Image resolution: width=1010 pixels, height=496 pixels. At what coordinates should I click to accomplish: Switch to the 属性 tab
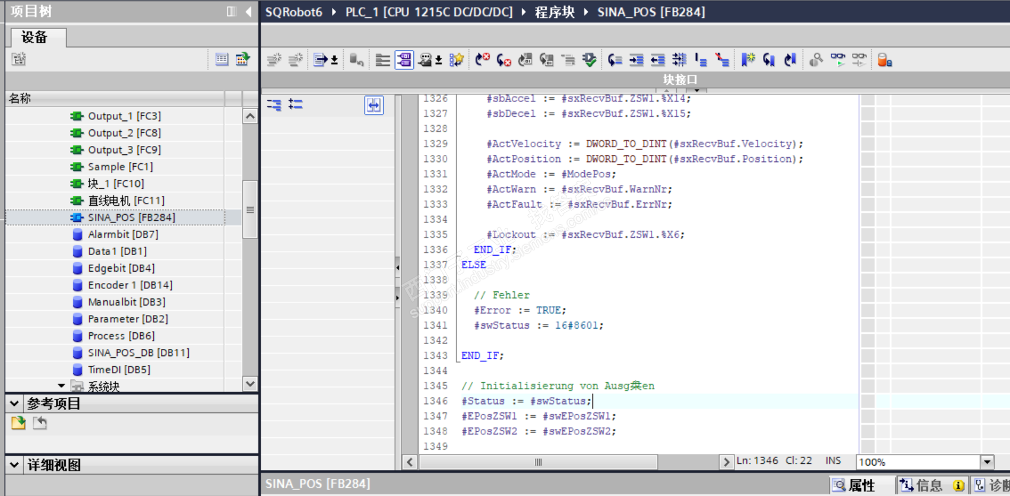[855, 485]
